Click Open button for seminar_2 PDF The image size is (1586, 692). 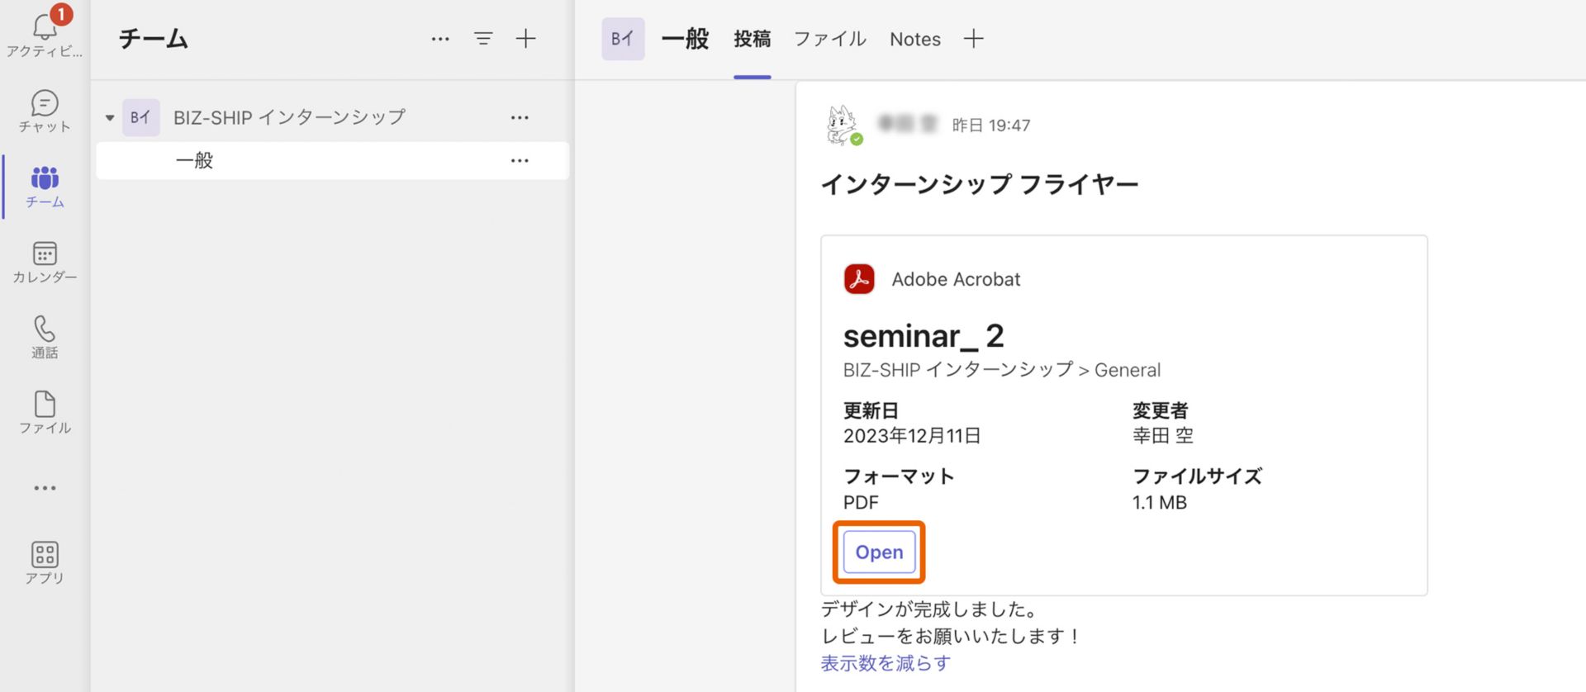(879, 552)
